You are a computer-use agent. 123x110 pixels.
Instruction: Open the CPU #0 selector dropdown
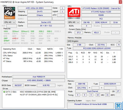[10, 22]
